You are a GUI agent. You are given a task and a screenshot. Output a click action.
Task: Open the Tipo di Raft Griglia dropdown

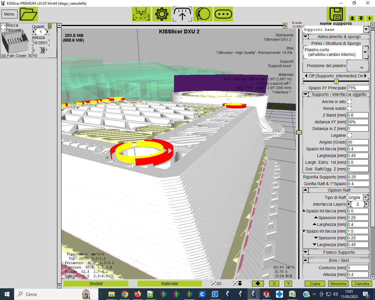pyautogui.click(x=366, y=197)
